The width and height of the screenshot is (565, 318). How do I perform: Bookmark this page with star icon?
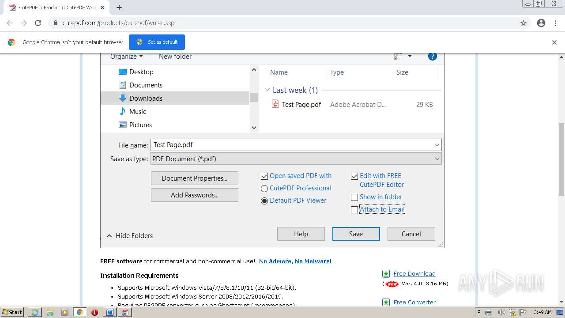pyautogui.click(x=524, y=23)
